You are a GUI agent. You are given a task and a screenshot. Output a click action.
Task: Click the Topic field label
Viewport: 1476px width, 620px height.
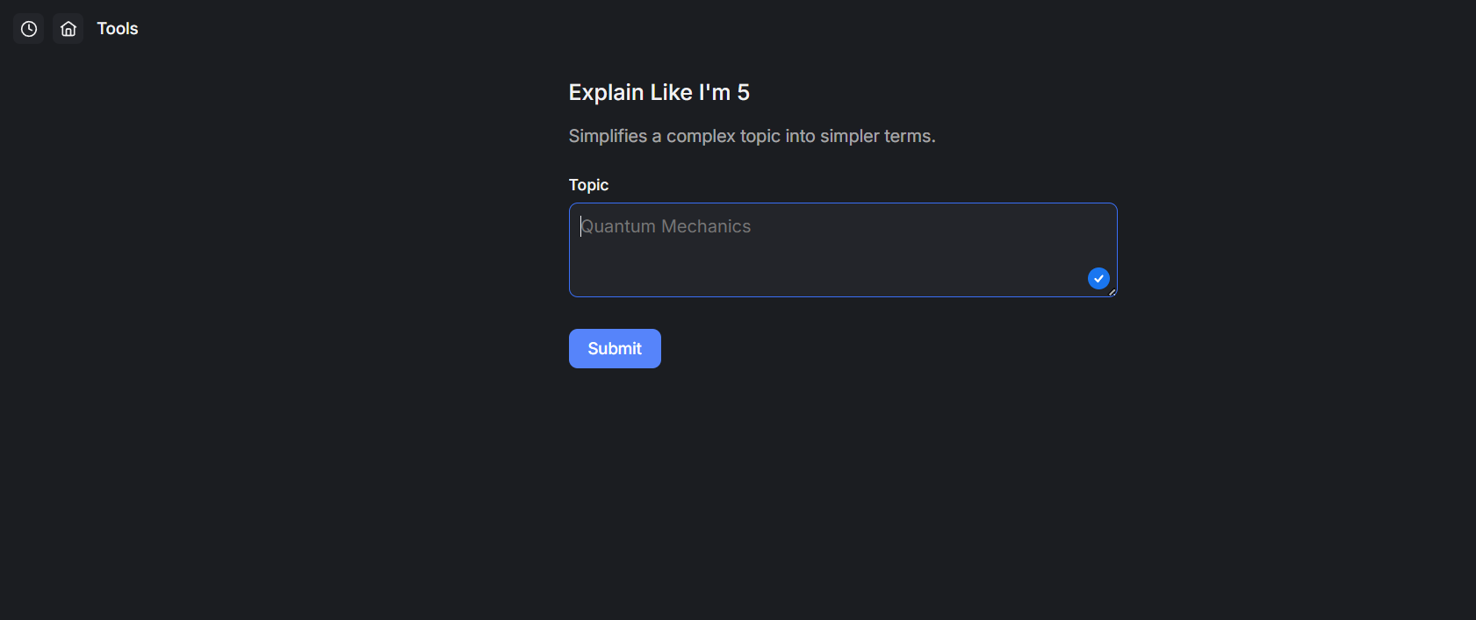click(x=588, y=185)
